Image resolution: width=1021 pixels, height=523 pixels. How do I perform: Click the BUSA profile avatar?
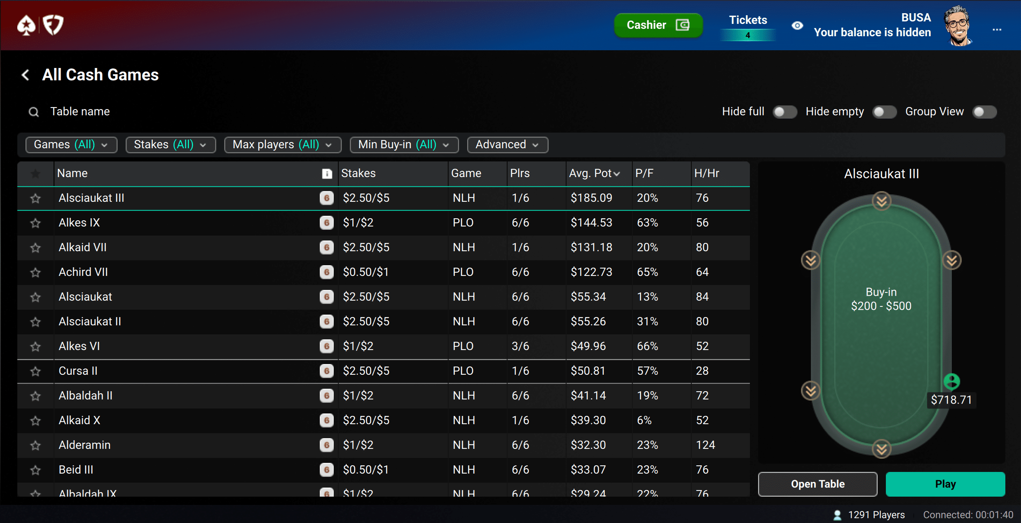(958, 26)
